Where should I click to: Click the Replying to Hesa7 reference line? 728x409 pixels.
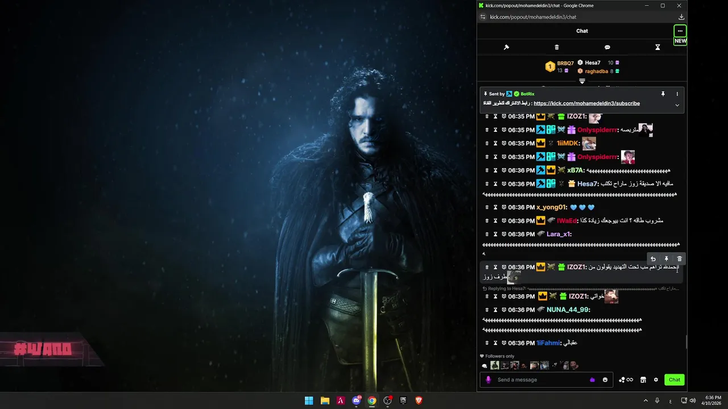coord(580,289)
